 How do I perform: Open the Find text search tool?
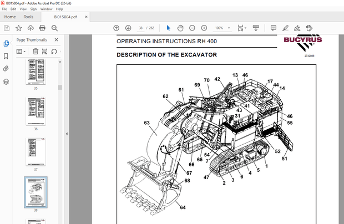pyautogui.click(x=54, y=28)
